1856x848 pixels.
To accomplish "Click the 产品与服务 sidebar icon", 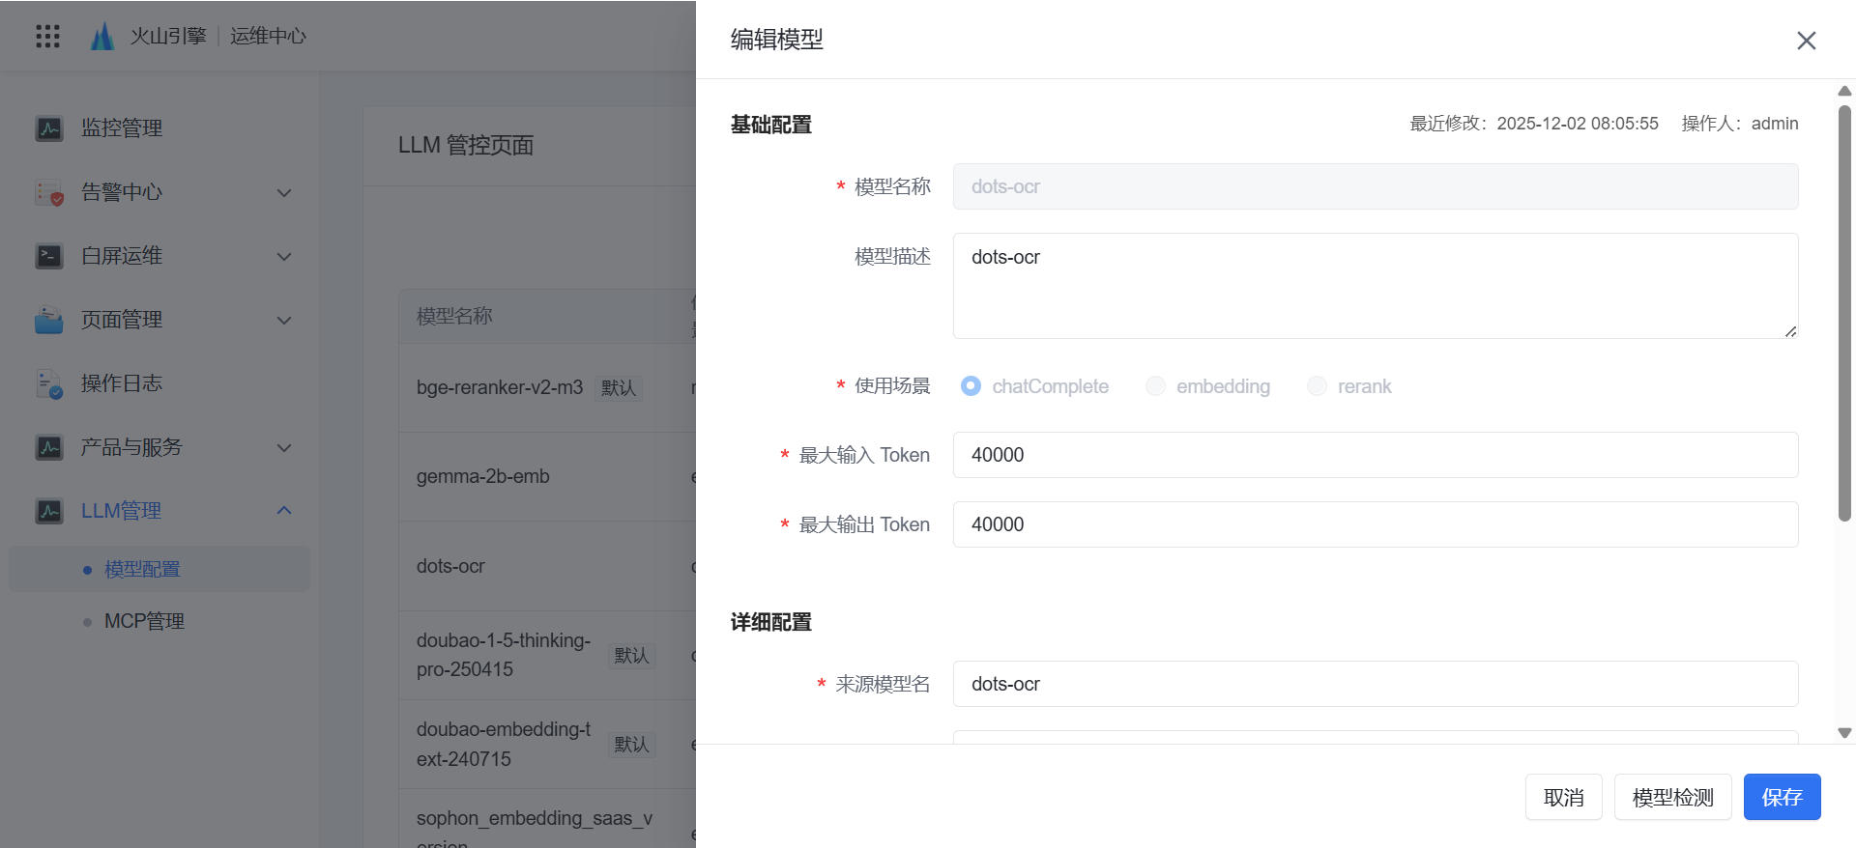I will (49, 447).
